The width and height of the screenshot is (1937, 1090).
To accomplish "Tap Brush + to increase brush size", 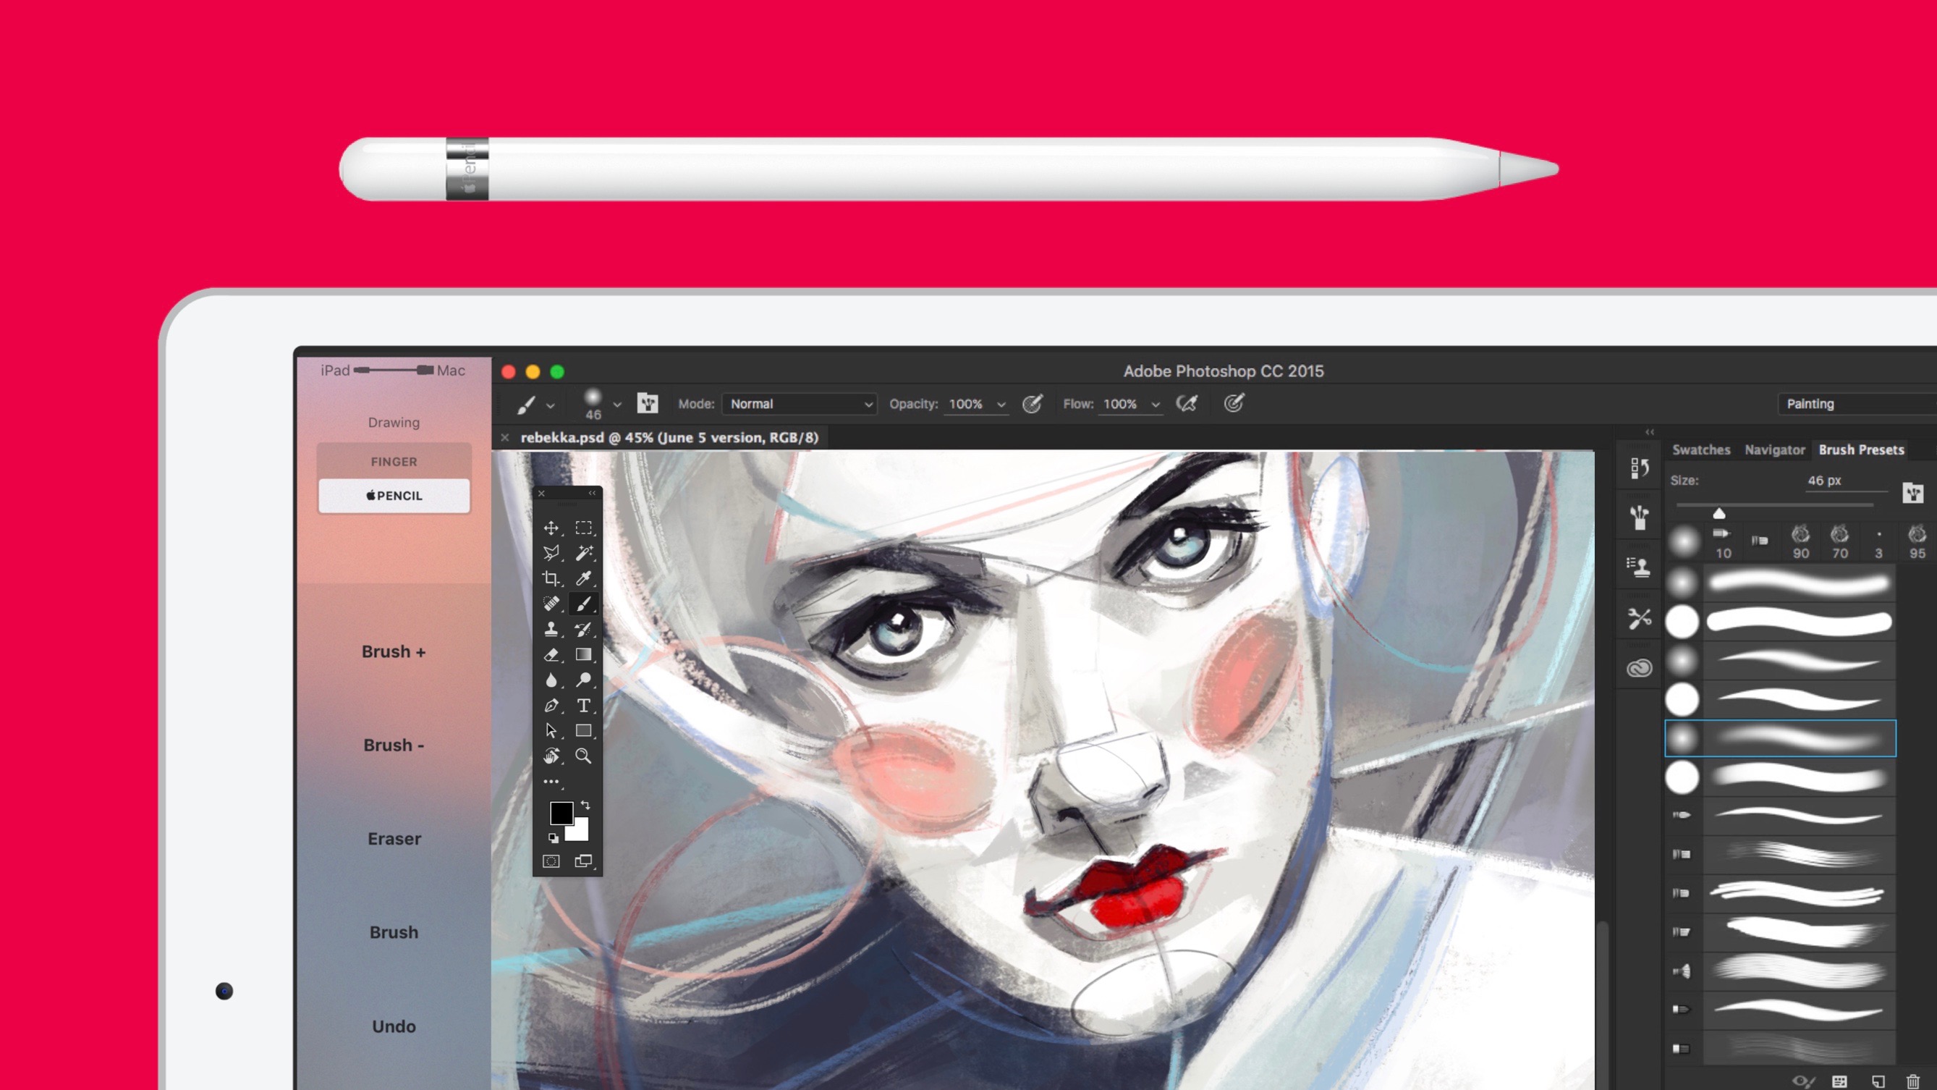I will pyautogui.click(x=394, y=652).
